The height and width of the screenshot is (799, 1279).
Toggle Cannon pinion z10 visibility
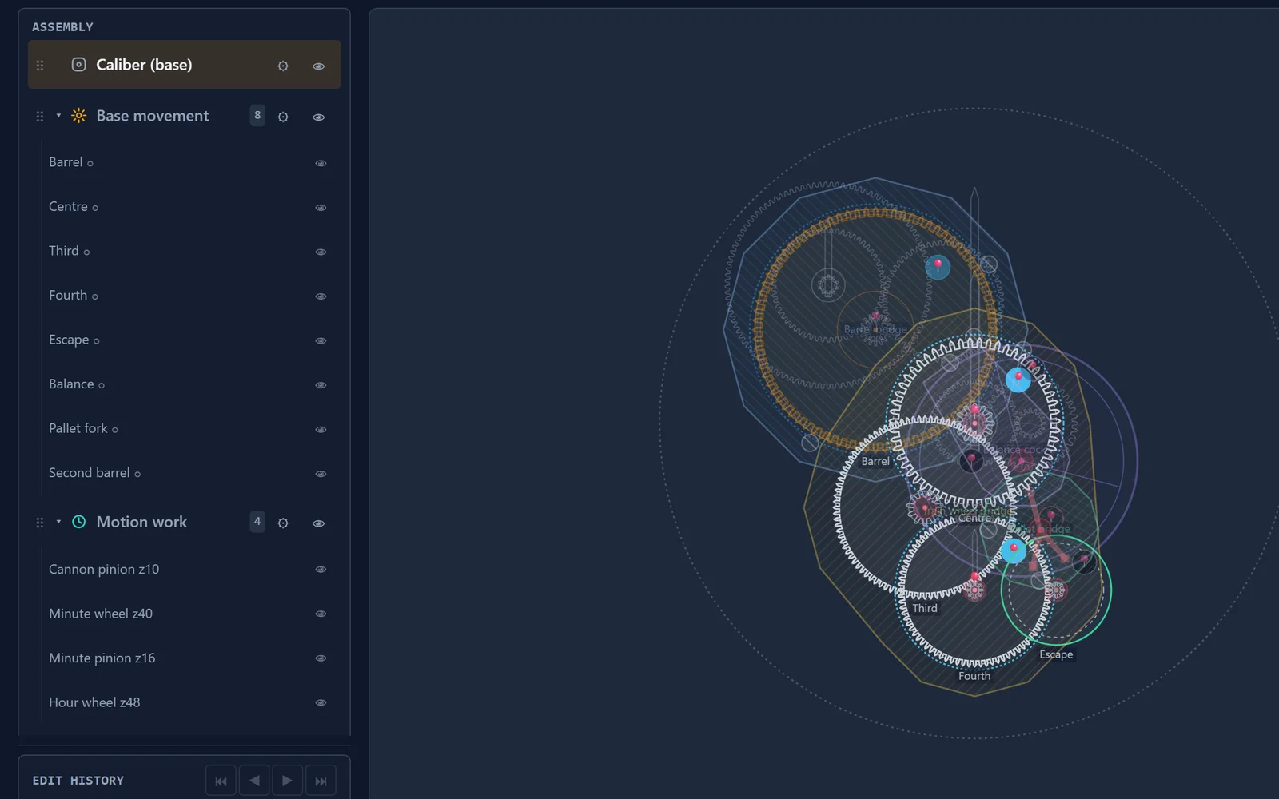[x=321, y=570]
